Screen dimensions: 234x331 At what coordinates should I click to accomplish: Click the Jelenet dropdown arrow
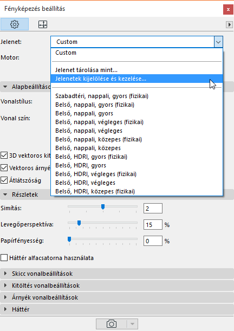point(218,42)
